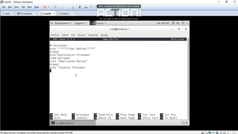Expand the system menu arrow beside power icon
Image resolution: width=238 pixels, height=134 pixels.
187,23
